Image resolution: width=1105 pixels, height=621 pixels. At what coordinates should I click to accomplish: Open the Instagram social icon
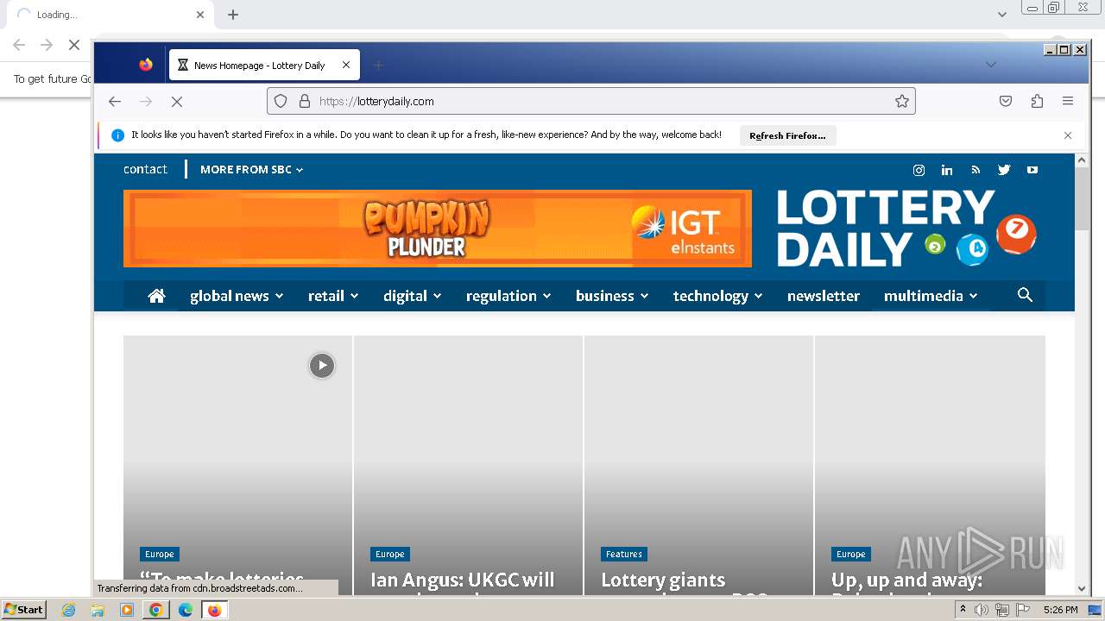coord(919,170)
